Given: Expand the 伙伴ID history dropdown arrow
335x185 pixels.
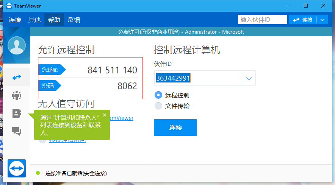Looking at the screenshot, I should tap(249, 78).
